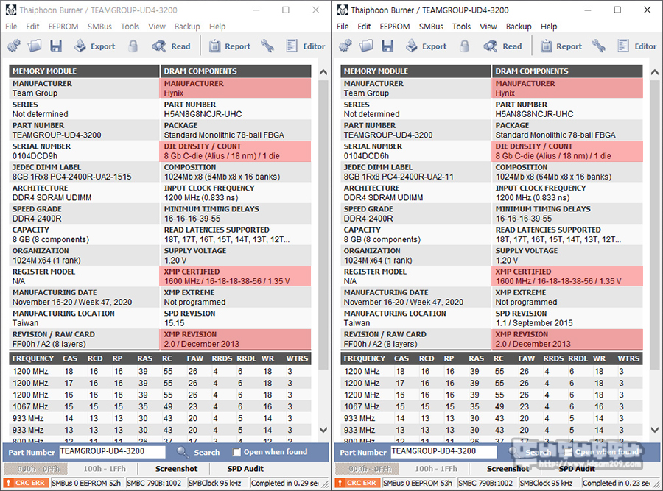
Task: Click Report clipboard icon in left window
Action: 215,46
